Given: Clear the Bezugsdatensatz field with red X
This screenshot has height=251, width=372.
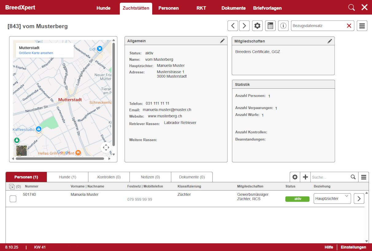Looking at the screenshot, I should point(349,26).
